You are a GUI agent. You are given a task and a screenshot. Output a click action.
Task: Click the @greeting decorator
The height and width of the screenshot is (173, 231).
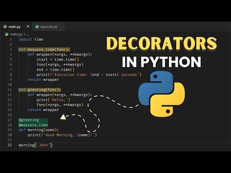coord(29,120)
